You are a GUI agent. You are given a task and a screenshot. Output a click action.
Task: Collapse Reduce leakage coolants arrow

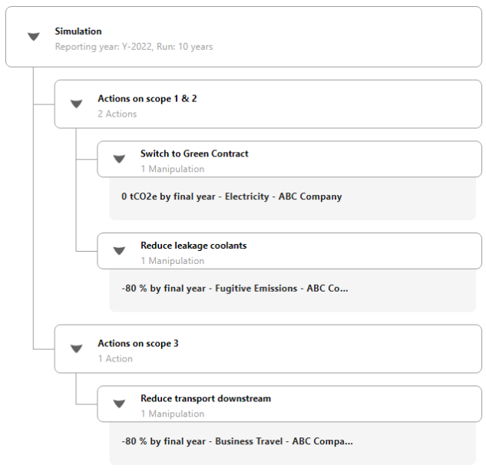119,251
